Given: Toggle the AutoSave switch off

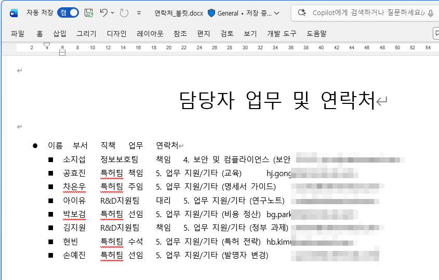Looking at the screenshot, I should pos(68,12).
